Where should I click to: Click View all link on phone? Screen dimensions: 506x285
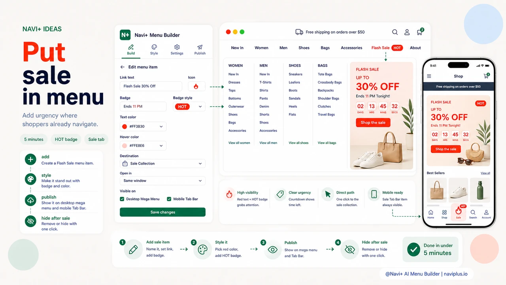[485, 173]
